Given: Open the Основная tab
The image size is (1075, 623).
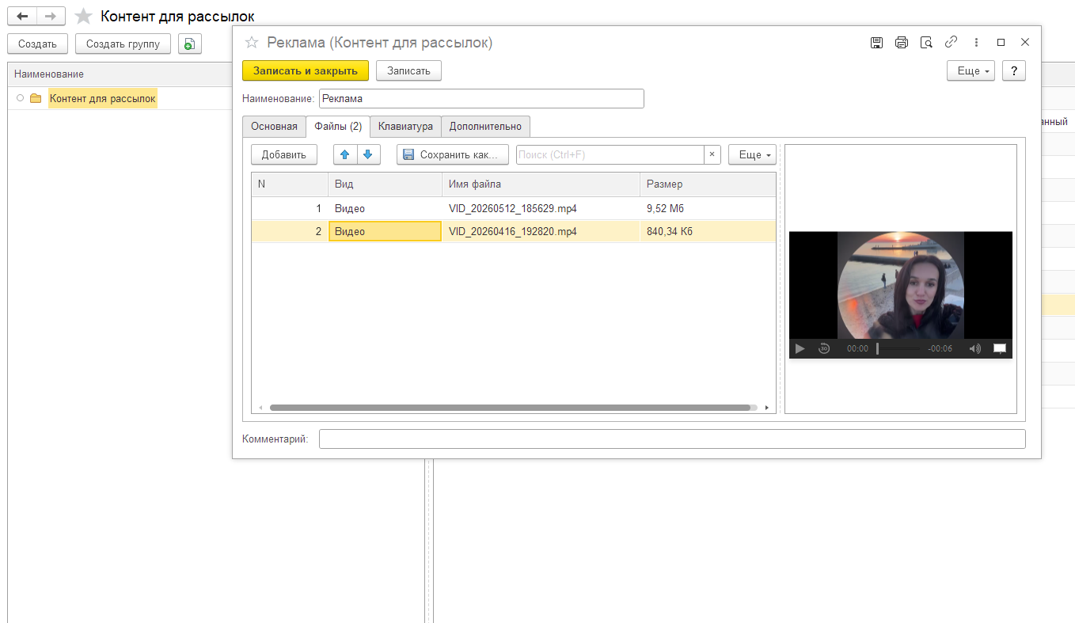Looking at the screenshot, I should [274, 126].
